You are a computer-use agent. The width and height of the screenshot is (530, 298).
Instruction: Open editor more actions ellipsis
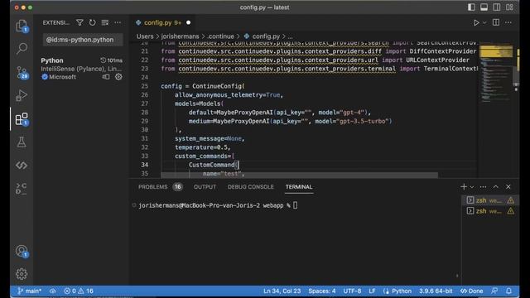[508, 22]
